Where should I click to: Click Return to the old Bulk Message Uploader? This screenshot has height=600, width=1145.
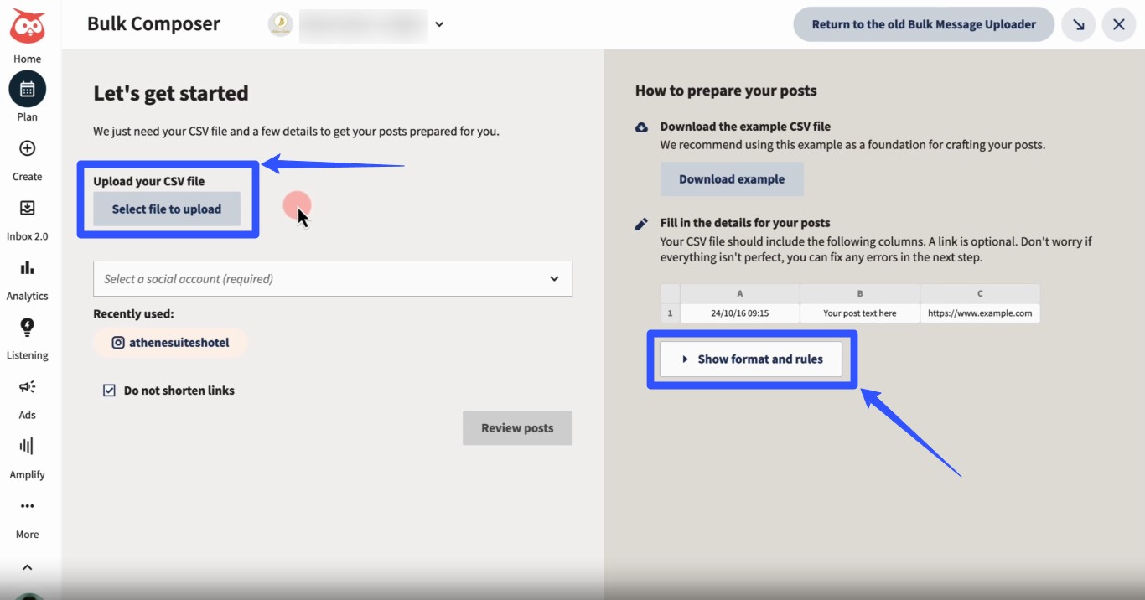pyautogui.click(x=923, y=24)
